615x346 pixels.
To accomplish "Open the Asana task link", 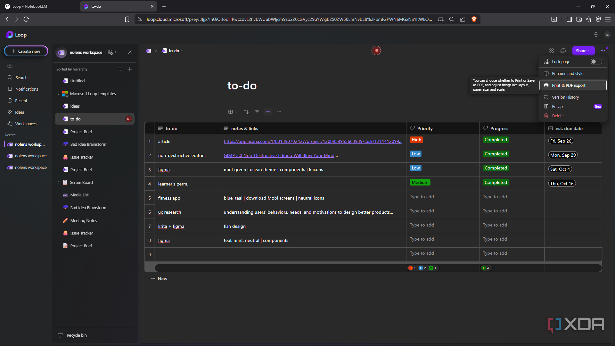I will (x=313, y=141).
